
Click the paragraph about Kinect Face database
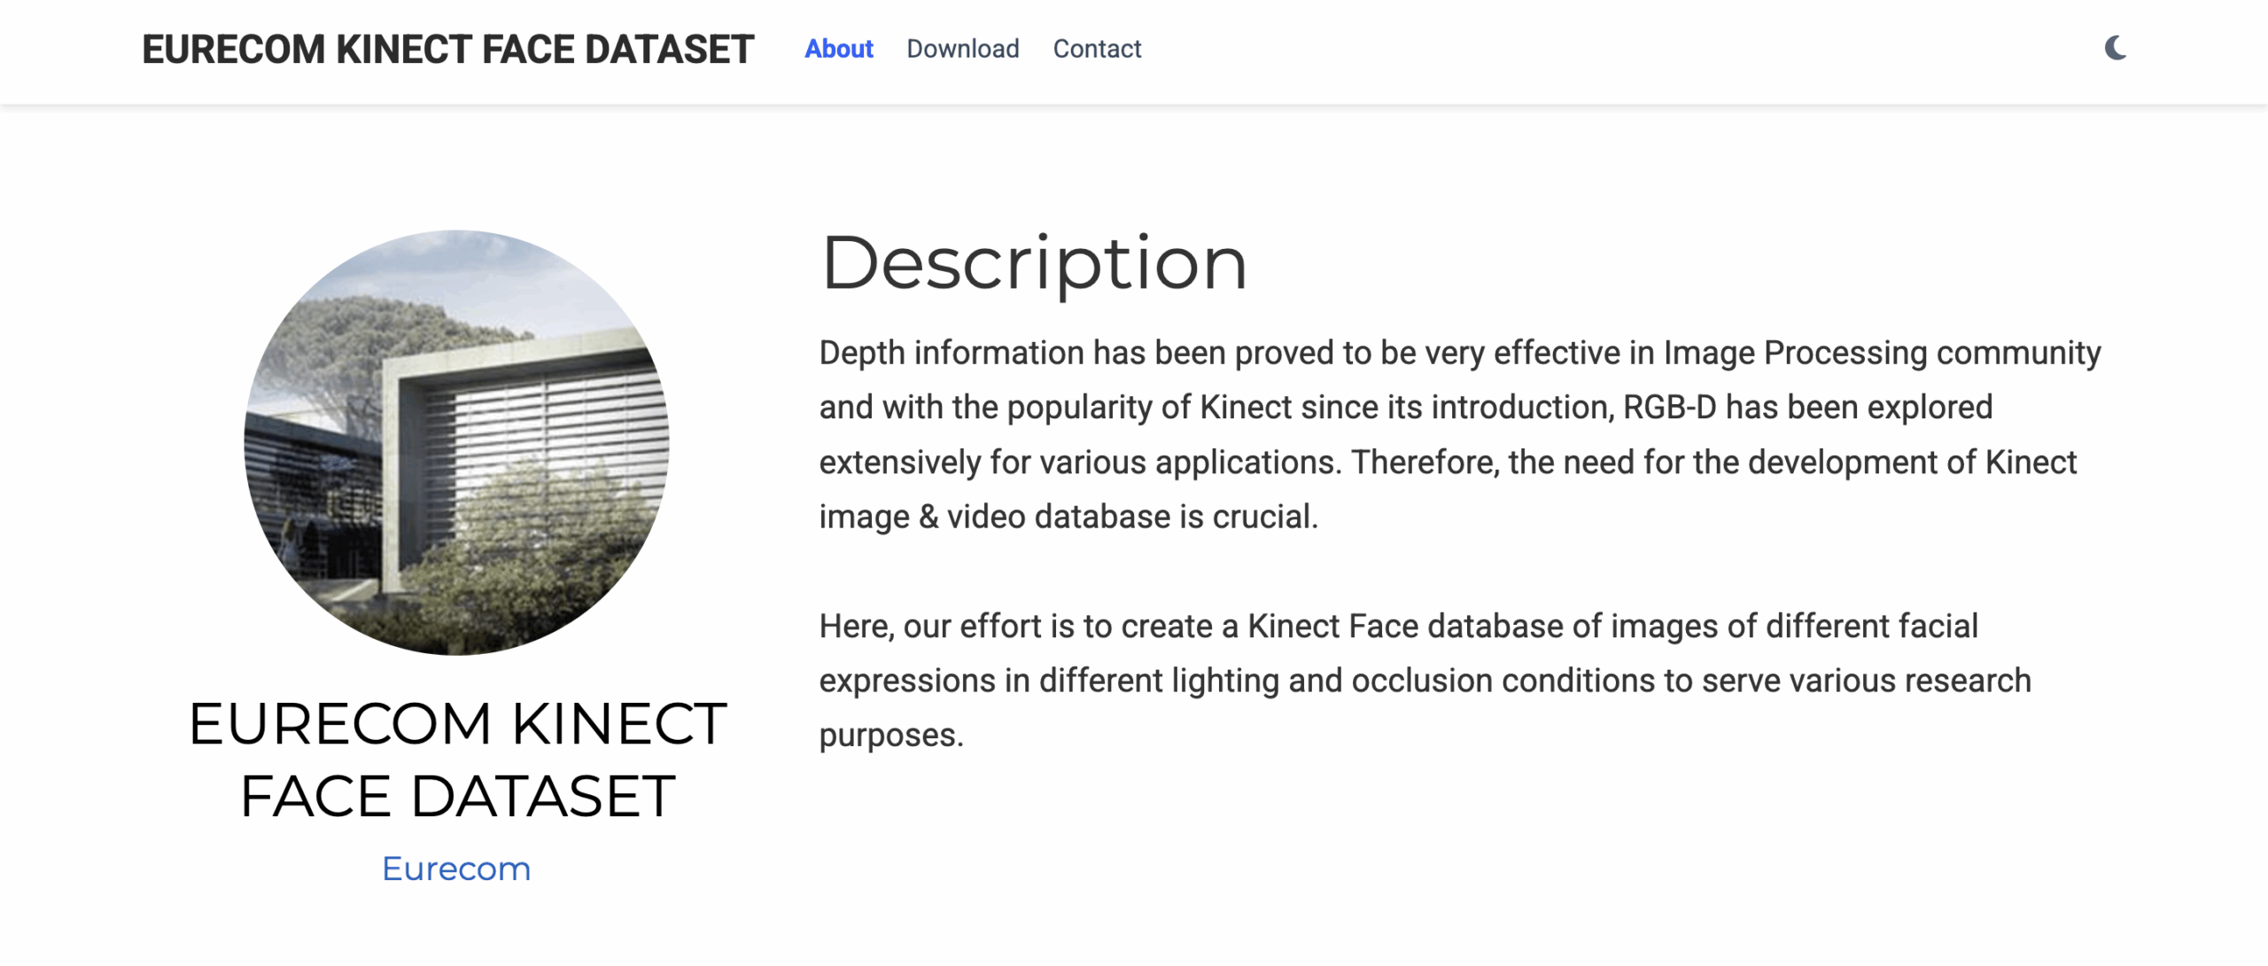(1425, 681)
